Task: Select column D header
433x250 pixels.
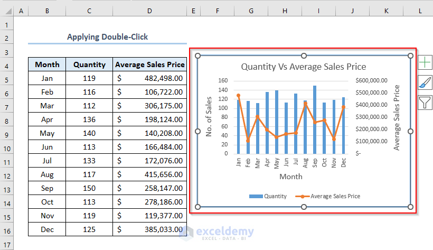Action: point(149,11)
